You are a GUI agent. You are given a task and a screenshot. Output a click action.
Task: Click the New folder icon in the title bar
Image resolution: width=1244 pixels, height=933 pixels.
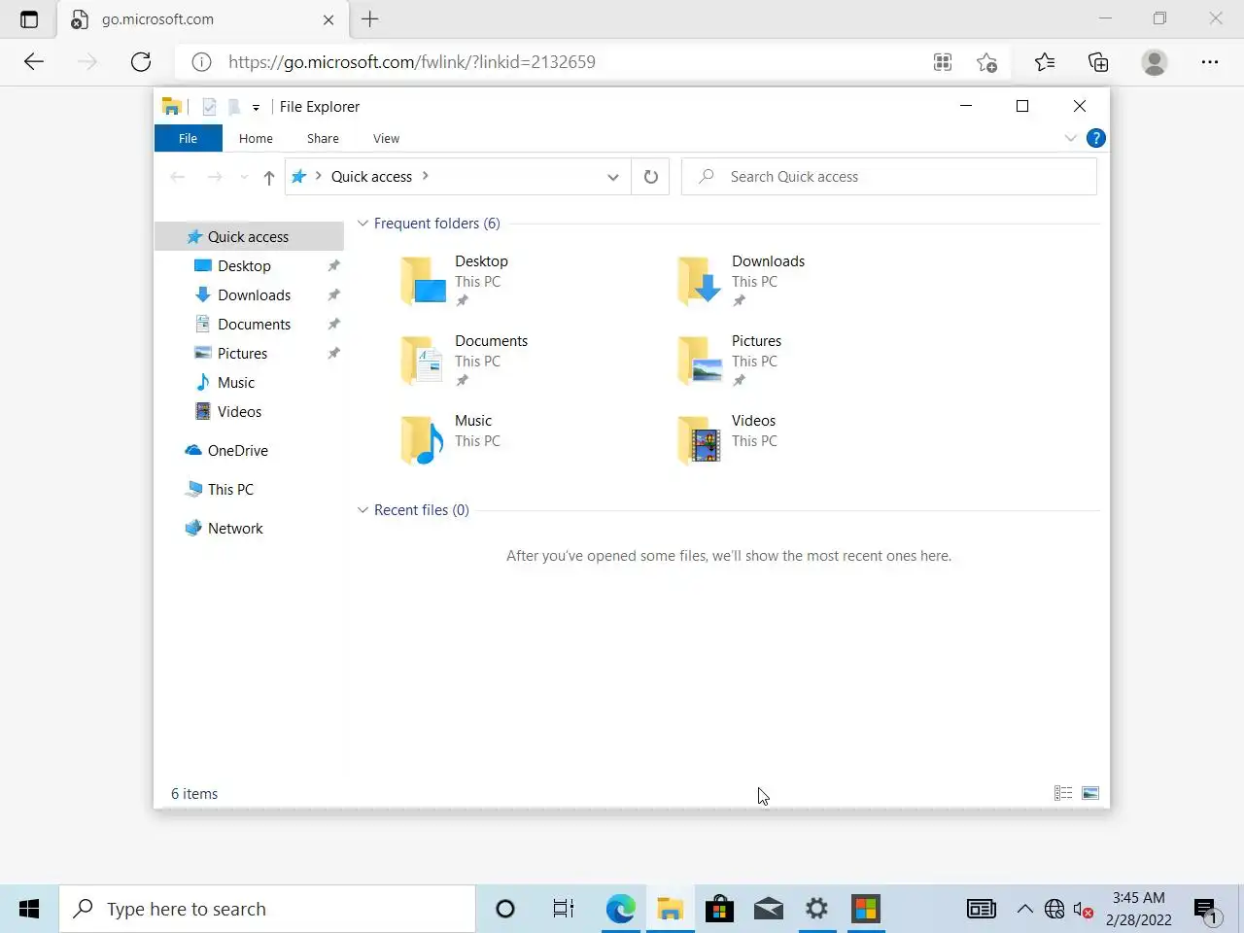pyautogui.click(x=234, y=107)
